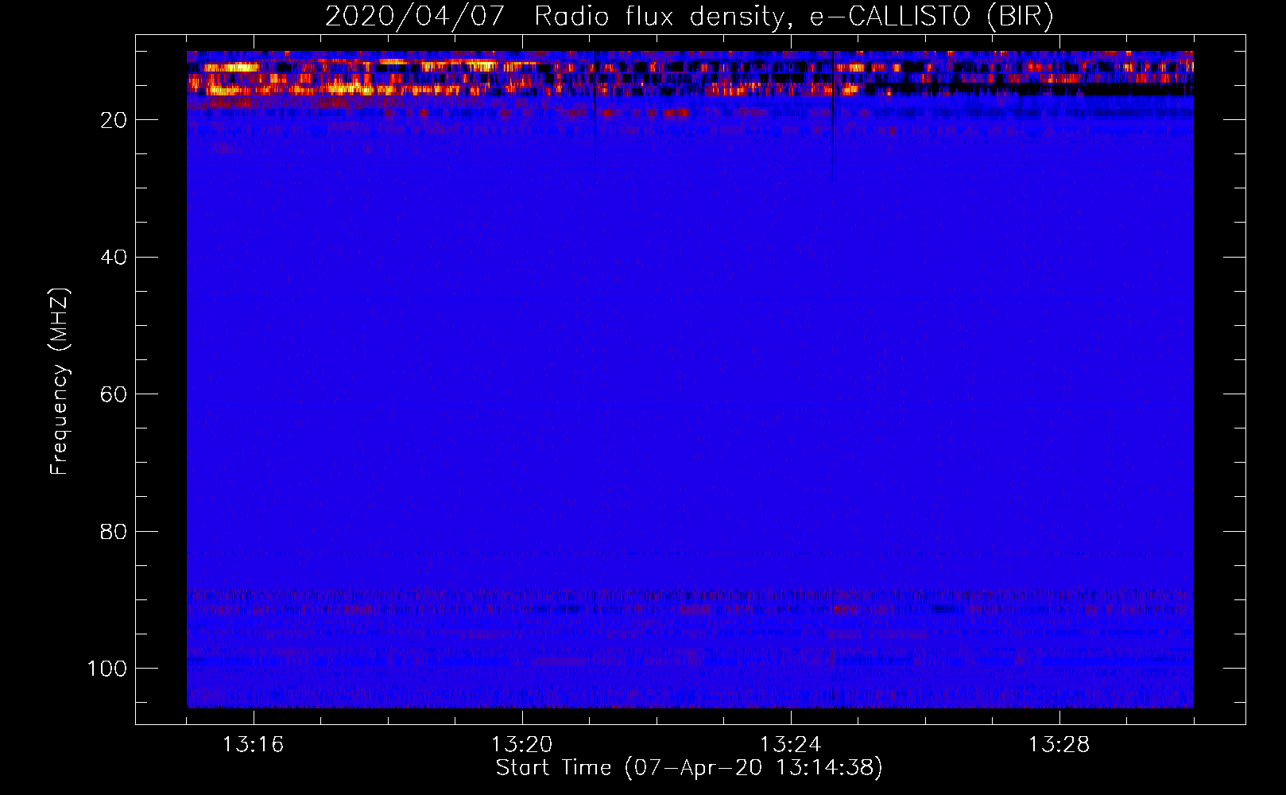
Task: Click the 20 MHz frequency tick label
Action: click(114, 120)
